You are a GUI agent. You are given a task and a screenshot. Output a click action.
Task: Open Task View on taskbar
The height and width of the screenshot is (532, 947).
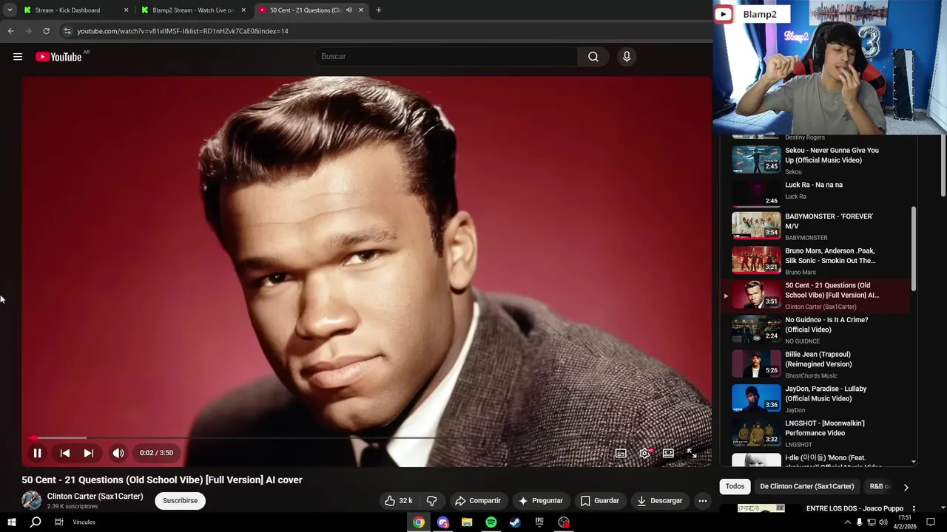[x=59, y=522]
